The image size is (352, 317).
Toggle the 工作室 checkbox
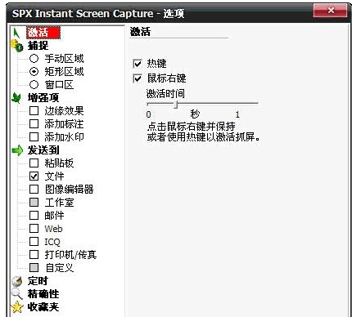point(34,202)
